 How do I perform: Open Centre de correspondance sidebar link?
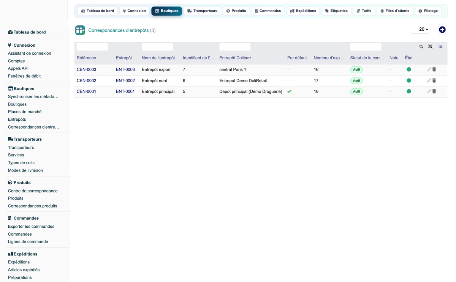tap(33, 191)
